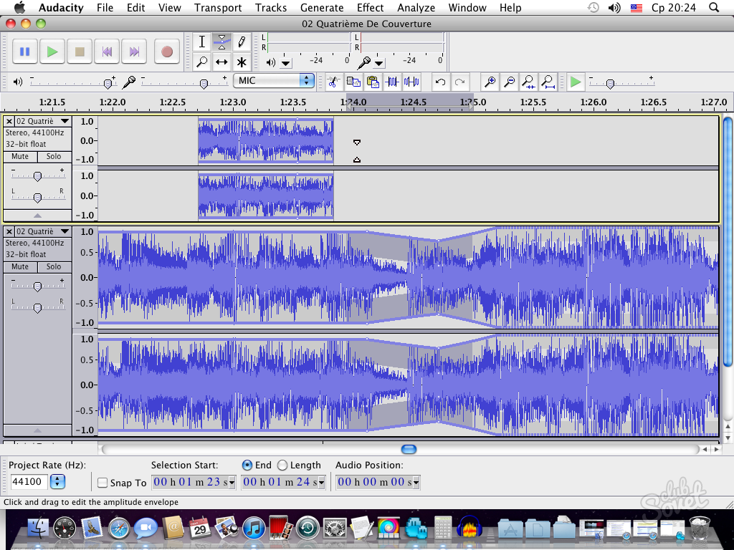
Task: Click the Pause transport button
Action: 25,52
